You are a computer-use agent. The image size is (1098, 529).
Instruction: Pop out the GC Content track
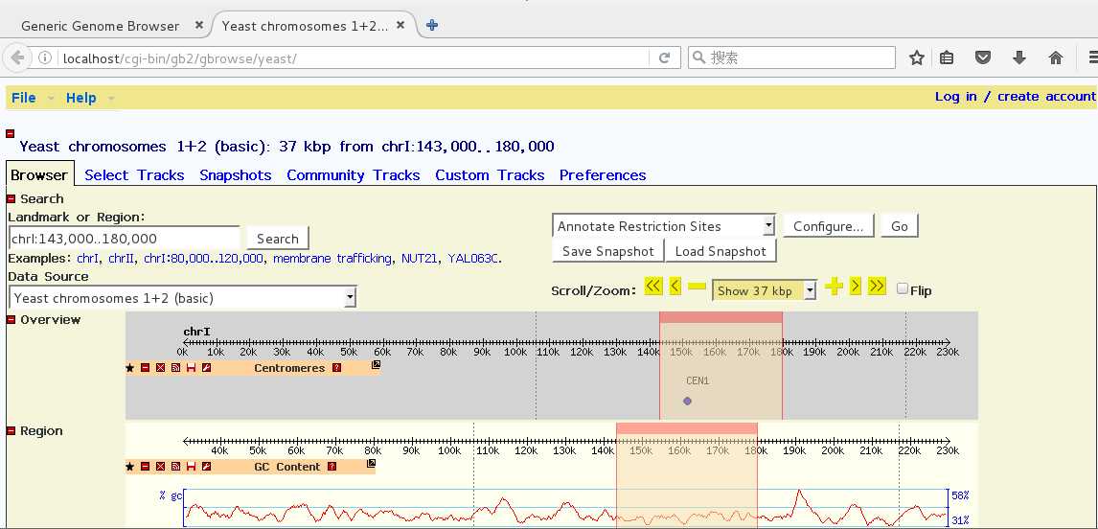371,463
